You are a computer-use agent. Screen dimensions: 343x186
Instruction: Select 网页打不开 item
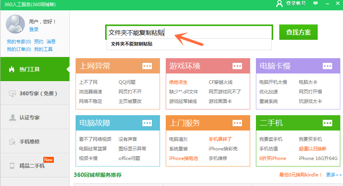coord(130,92)
